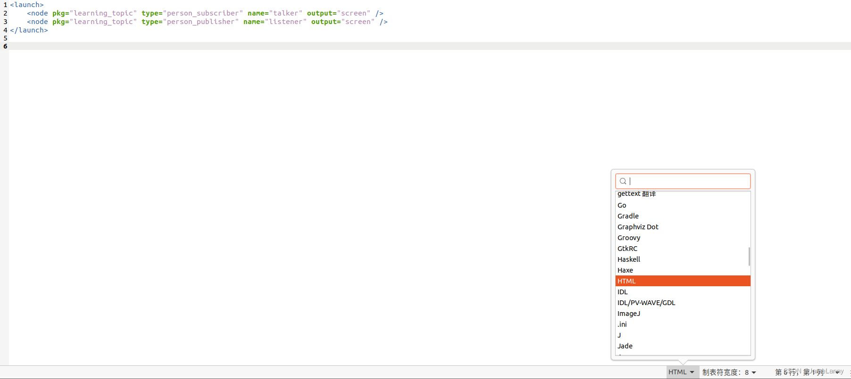Select Jade language entry
Image resolution: width=851 pixels, height=379 pixels.
[x=683, y=346]
